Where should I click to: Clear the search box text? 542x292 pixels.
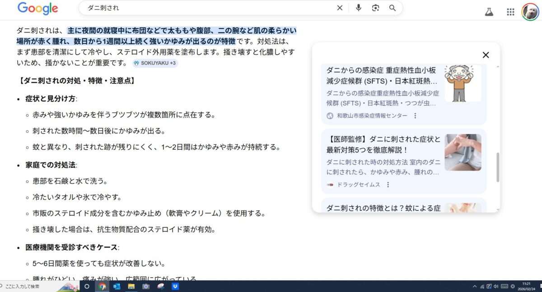tap(340, 8)
